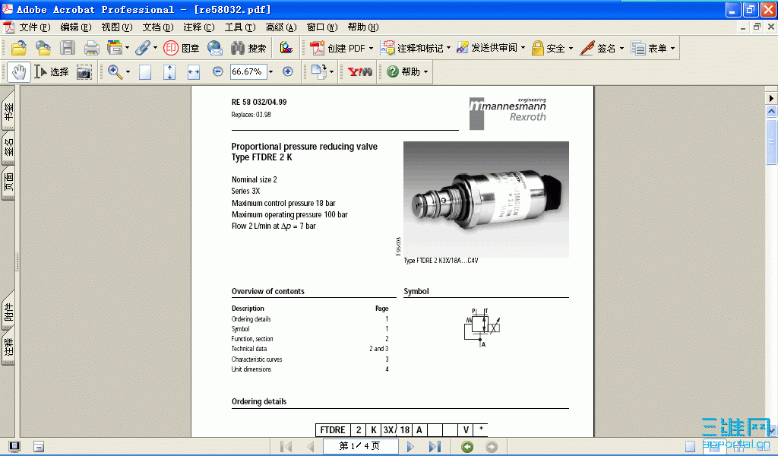The image size is (778, 456).
Task: Open the 签名 signatures side tab
Action: 8,148
